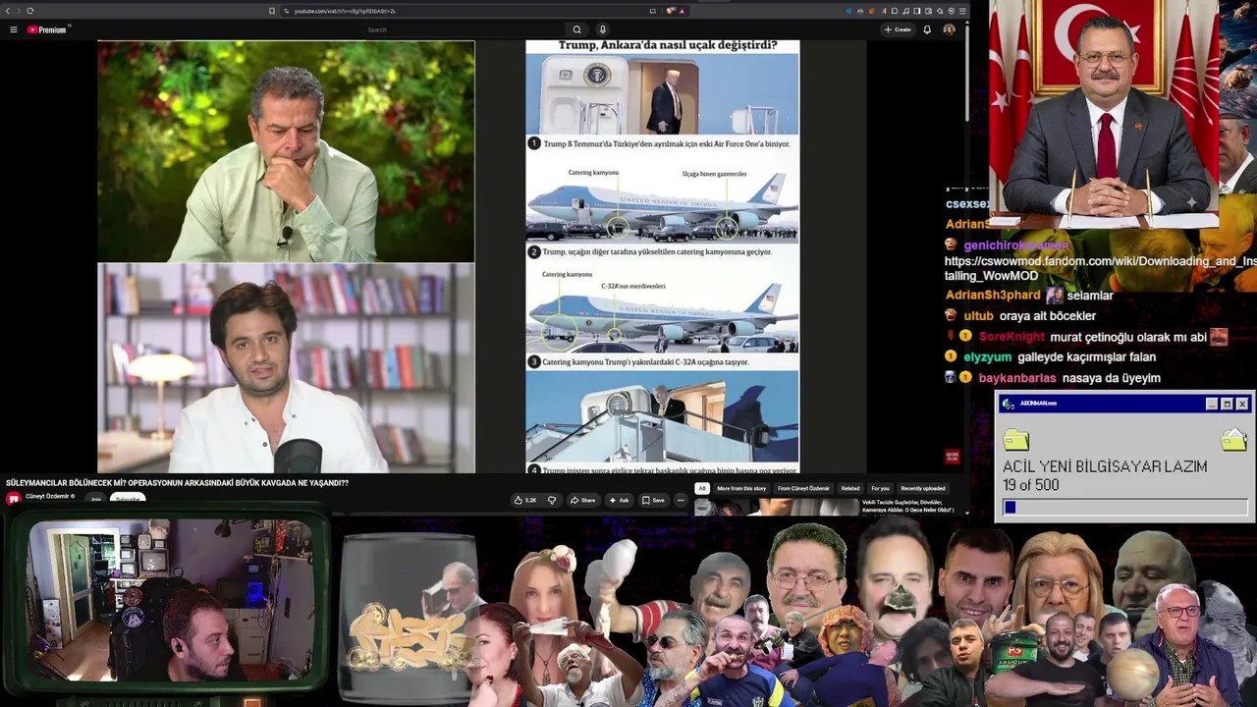Viewport: 1257px width, 707px height.
Task: Open the cswowmod.fandom.com link in chat
Action: (1100, 268)
